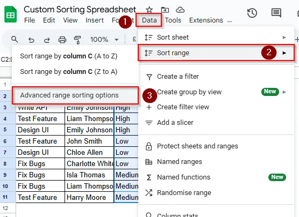Click the redo arrow

click(47, 40)
